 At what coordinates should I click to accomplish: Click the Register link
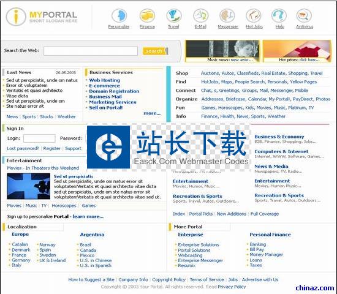click(52, 148)
